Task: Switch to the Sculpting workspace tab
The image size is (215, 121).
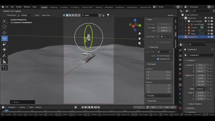Action: pos(64,7)
